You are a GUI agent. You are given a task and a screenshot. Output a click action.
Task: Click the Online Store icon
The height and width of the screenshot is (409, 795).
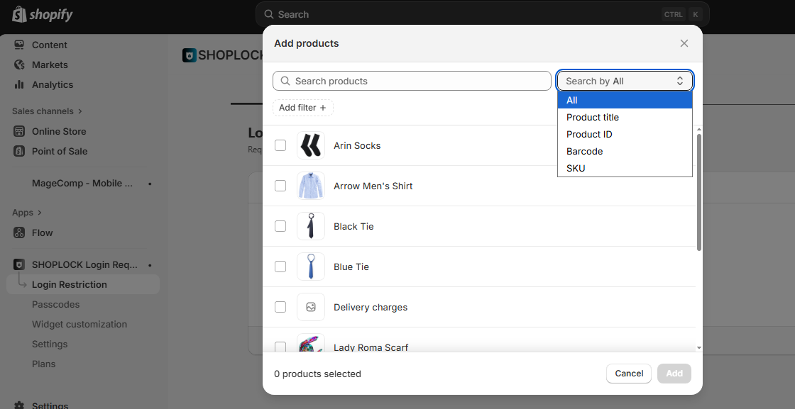click(19, 131)
